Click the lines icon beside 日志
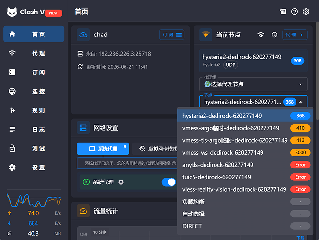 click(x=12, y=129)
